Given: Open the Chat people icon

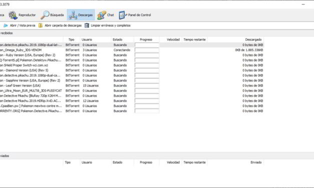Looking at the screenshot, I should [102, 15].
